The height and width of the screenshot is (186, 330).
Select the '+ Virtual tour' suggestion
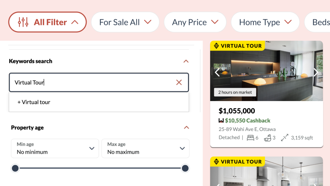point(34,102)
